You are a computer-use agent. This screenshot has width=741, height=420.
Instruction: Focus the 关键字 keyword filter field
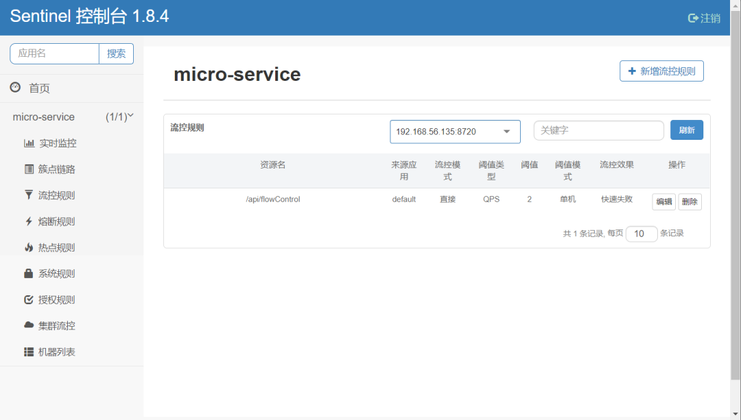pos(598,130)
